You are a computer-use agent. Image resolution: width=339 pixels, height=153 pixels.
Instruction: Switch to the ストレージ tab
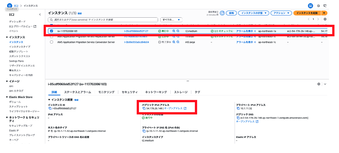[x=181, y=92]
